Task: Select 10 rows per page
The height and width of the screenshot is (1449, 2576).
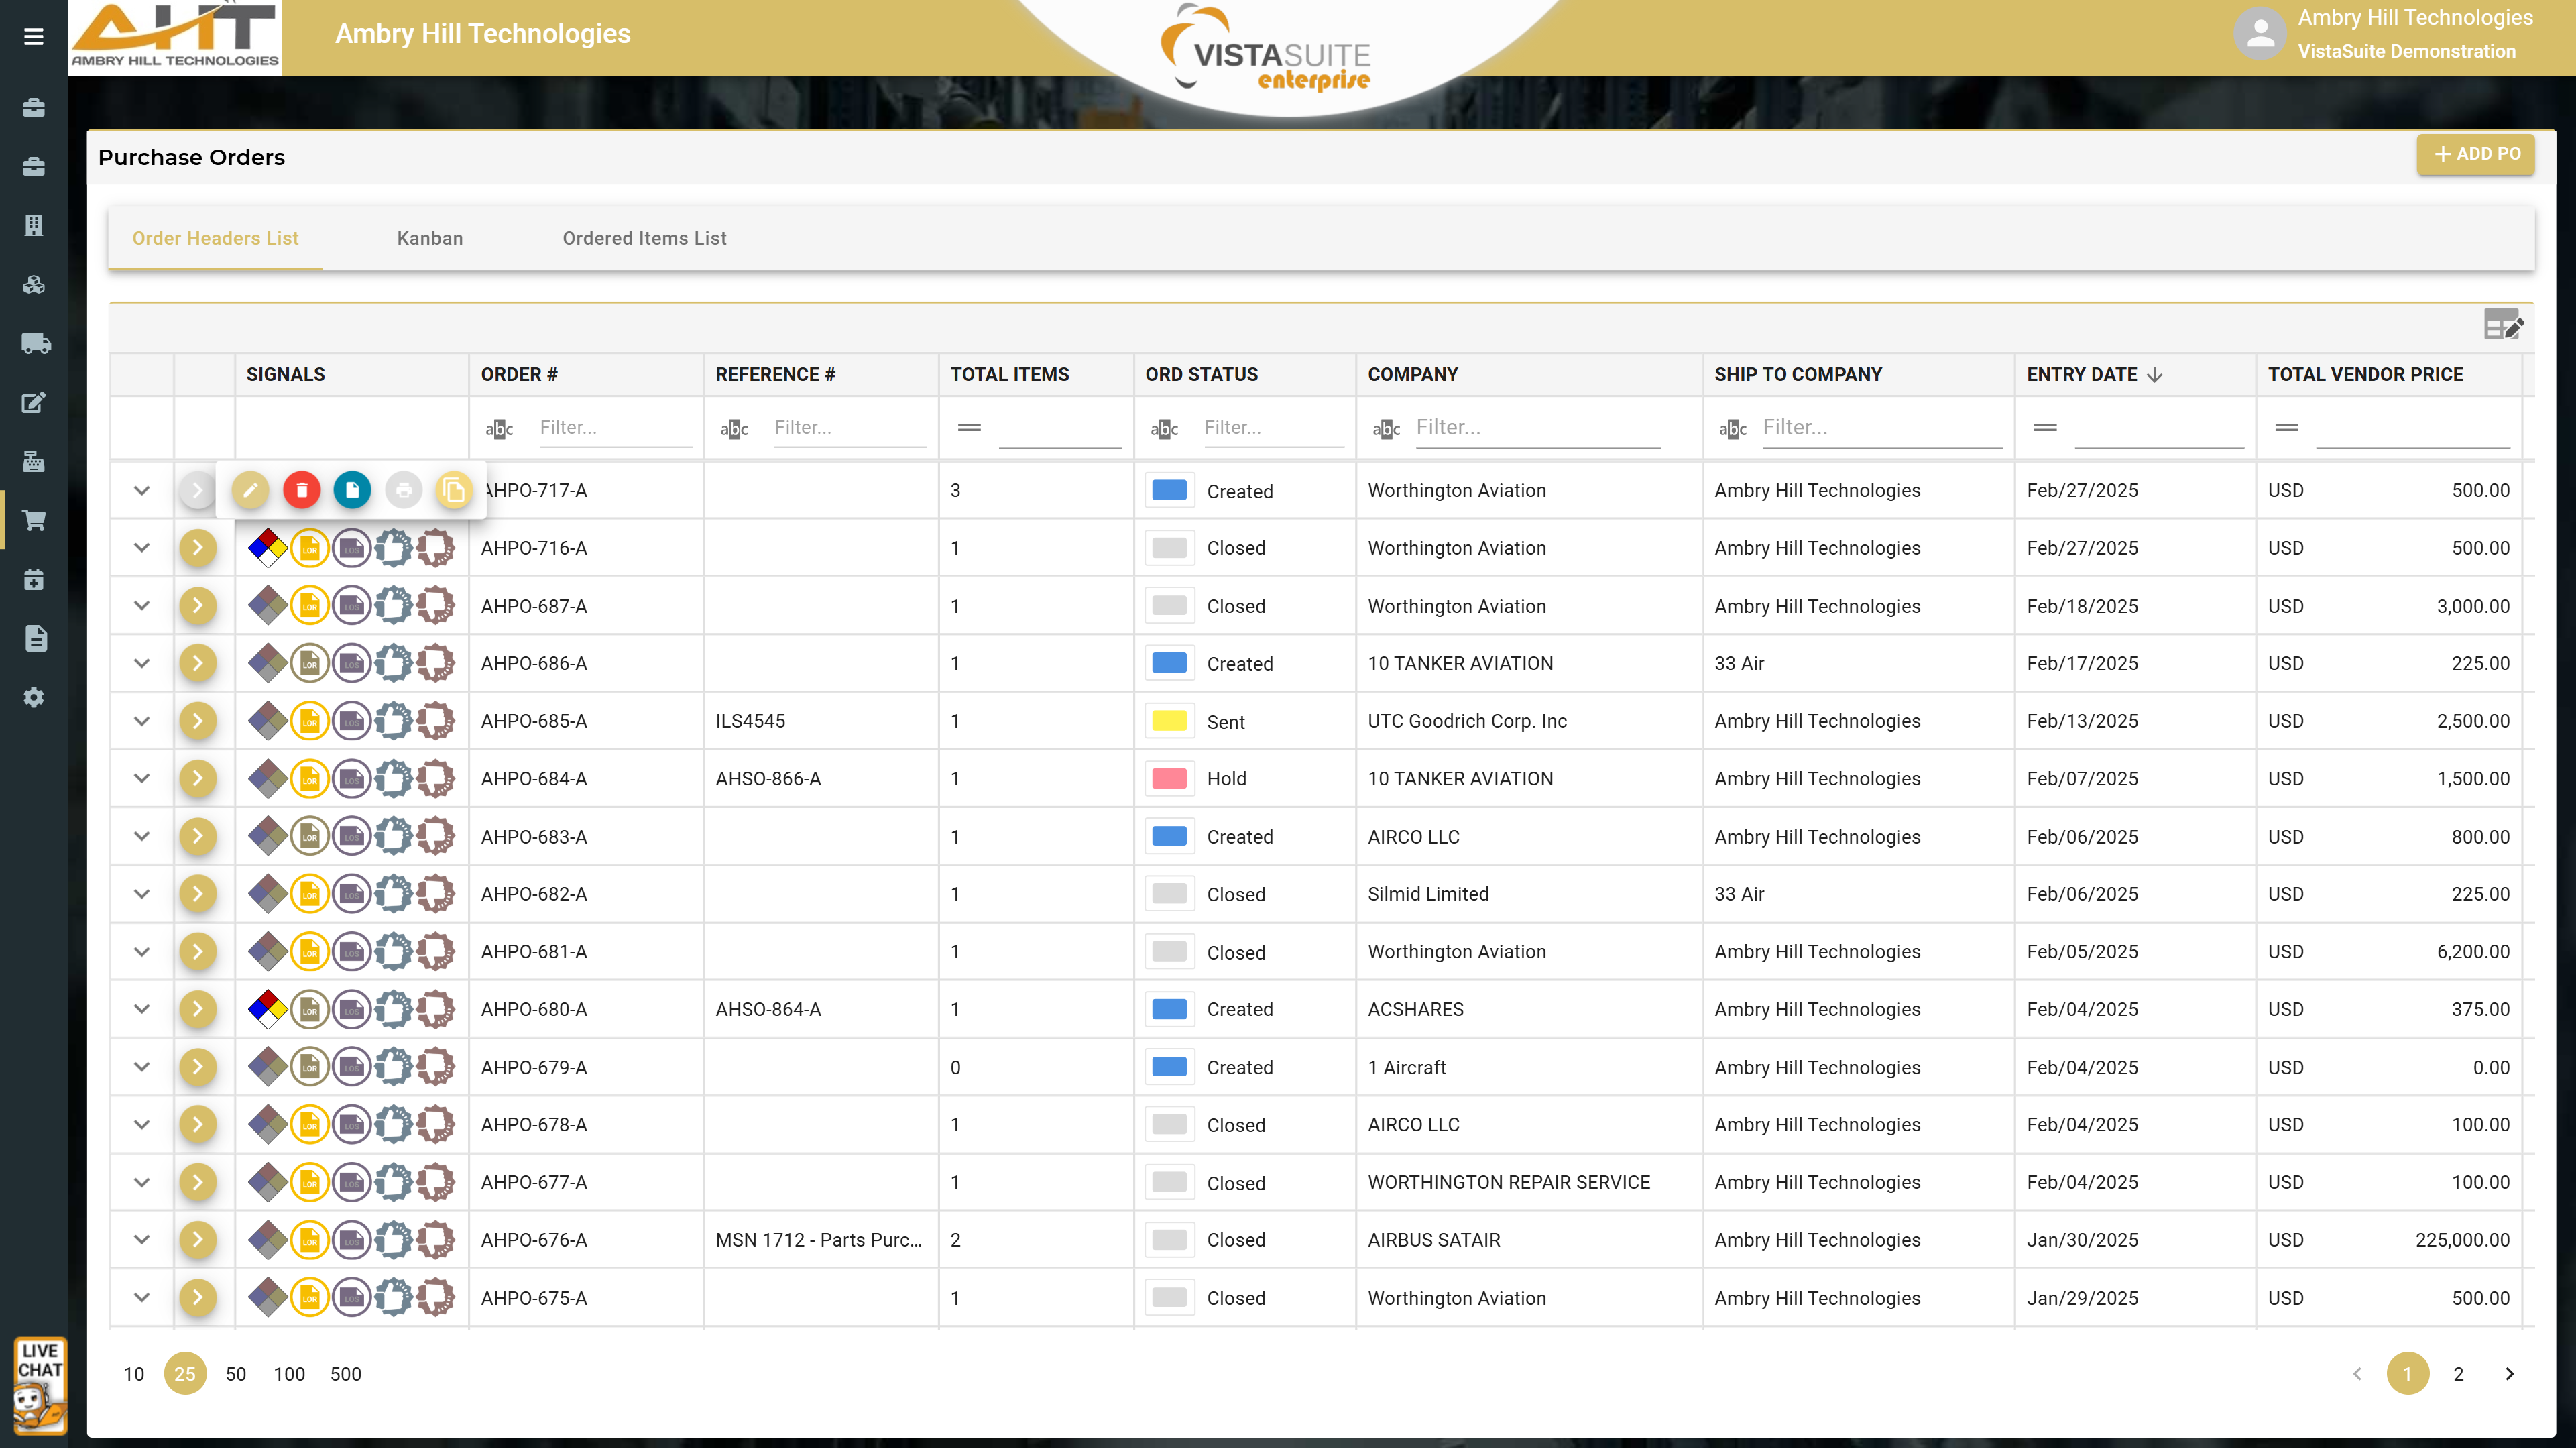Action: (133, 1374)
